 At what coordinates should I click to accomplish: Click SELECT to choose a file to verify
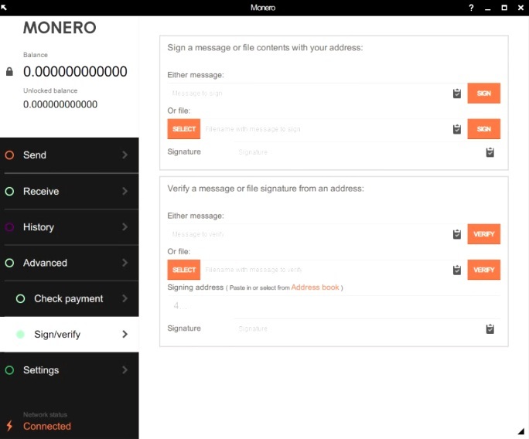(184, 270)
